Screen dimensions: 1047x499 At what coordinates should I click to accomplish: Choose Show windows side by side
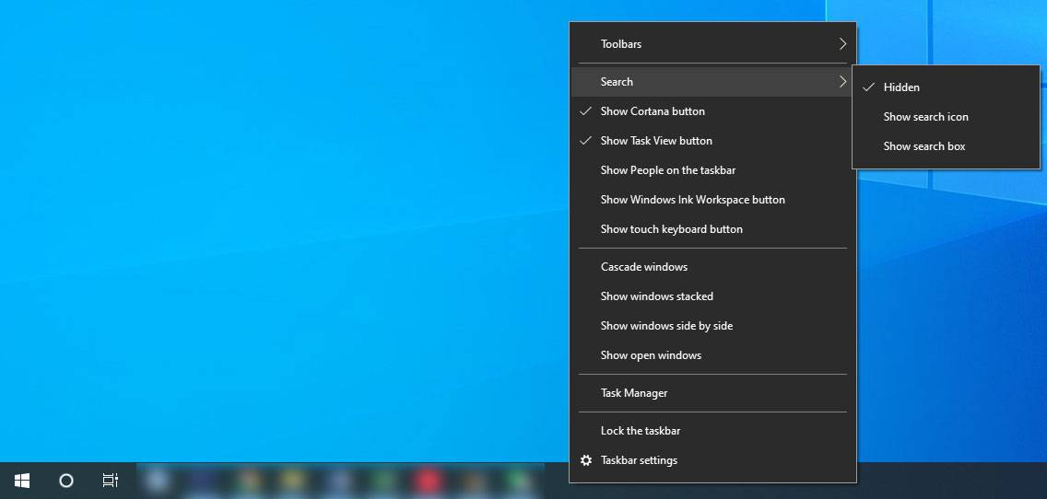coord(666,326)
